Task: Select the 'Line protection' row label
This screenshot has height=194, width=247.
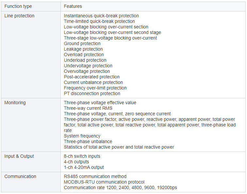Action: tap(19, 16)
